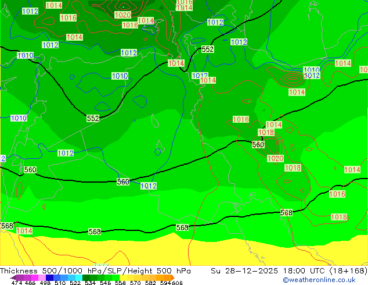Click blue 1012 label adjoining a 560 contour label
Image resolution: width=368 pixels, height=285 pixels.
149,186
